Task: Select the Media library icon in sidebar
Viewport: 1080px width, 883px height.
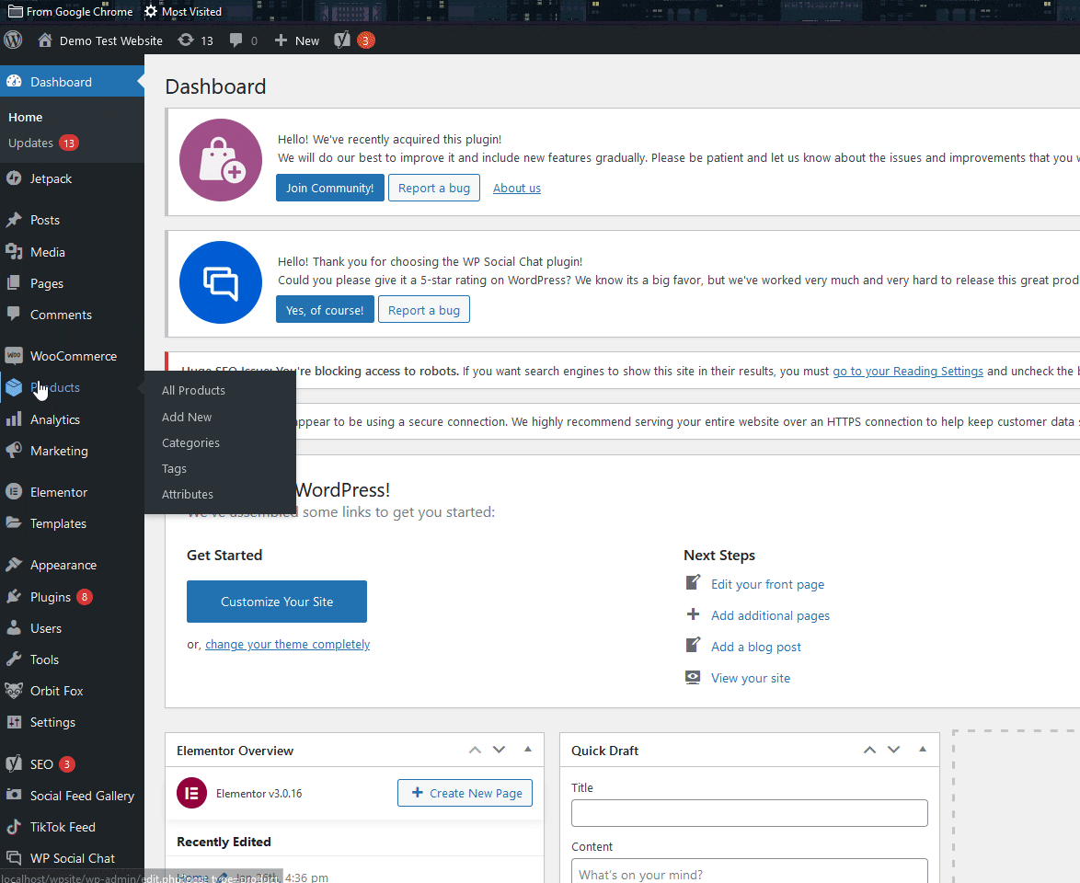Action: [13, 251]
